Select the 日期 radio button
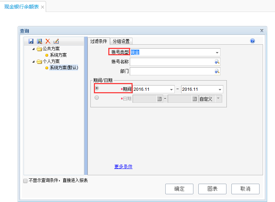Screen dimensions: 275x202 click(x=97, y=97)
